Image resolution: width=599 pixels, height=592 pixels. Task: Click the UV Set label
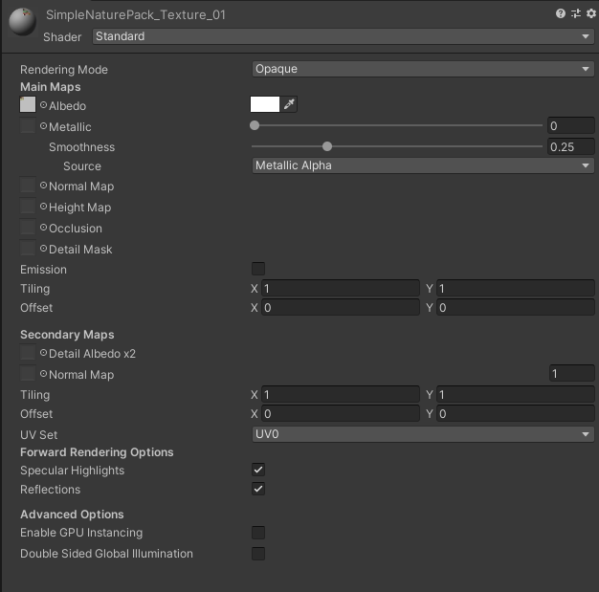pyautogui.click(x=38, y=434)
